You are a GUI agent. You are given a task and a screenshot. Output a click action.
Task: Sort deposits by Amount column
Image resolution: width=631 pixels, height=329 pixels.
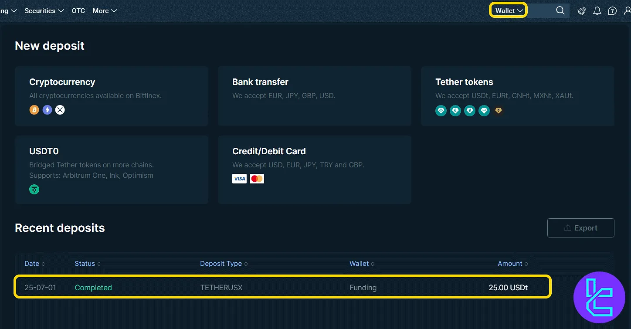[513, 264]
